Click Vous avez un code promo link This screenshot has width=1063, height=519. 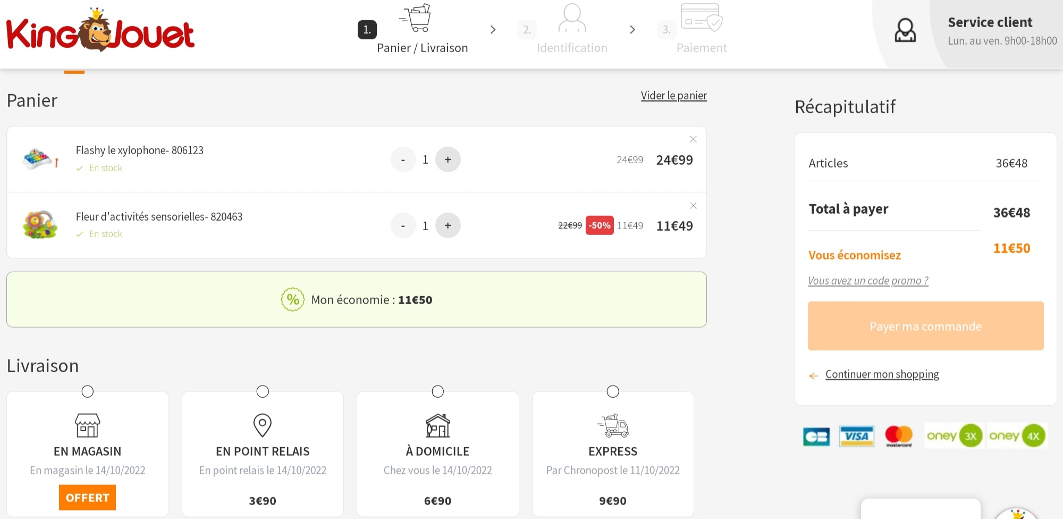(x=868, y=281)
